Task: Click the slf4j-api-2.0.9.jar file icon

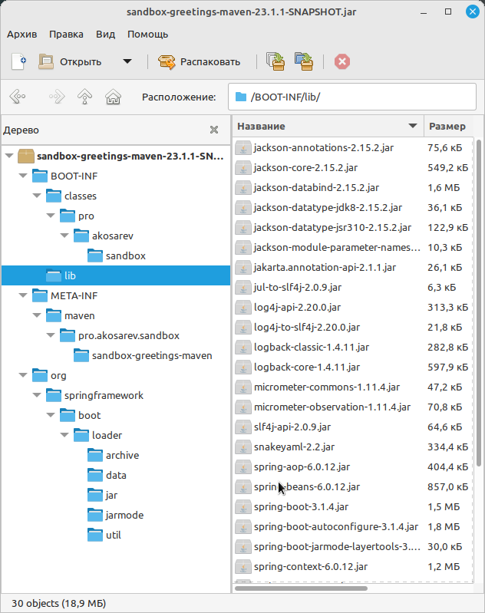Action: click(x=243, y=427)
